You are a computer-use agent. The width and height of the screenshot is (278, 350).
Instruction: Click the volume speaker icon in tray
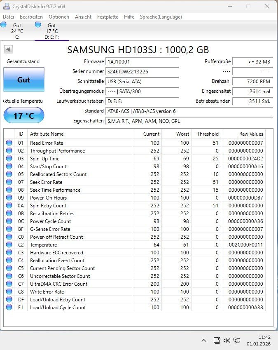pyautogui.click(x=227, y=341)
